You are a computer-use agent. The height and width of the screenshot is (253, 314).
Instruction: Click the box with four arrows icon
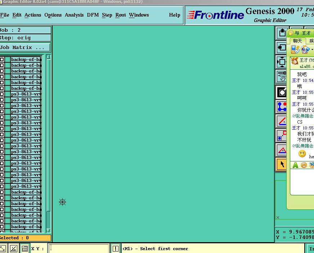(282, 62)
